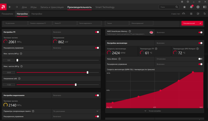Viewport: 208px width, 121px height.
Task: Select the По умолчанию preset
Action: pyautogui.click(x=16, y=23)
